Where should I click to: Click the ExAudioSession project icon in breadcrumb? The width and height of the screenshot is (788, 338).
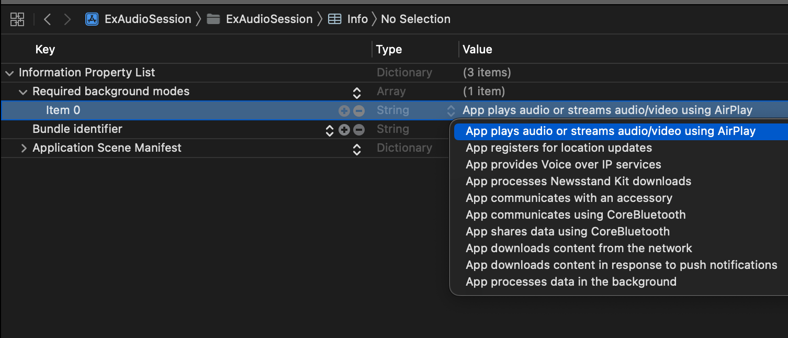(92, 19)
